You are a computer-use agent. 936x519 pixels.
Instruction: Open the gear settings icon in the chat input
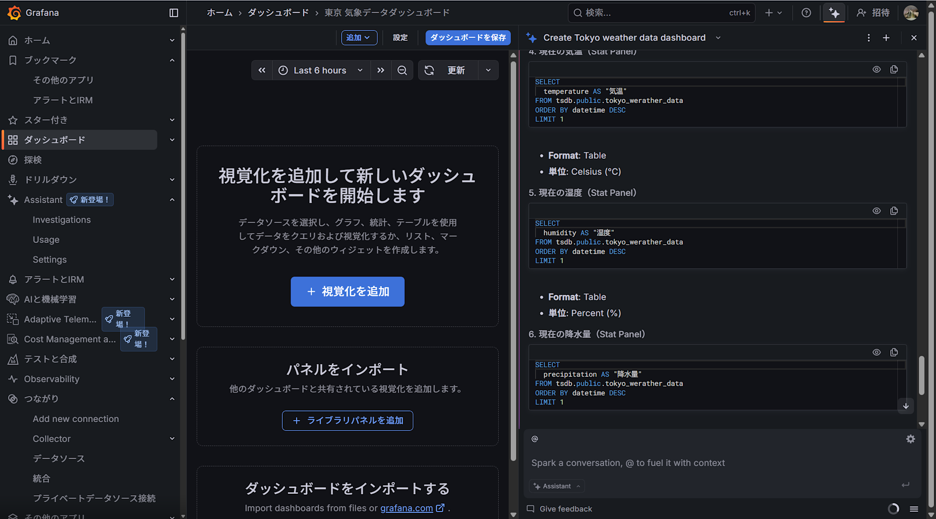[910, 439]
